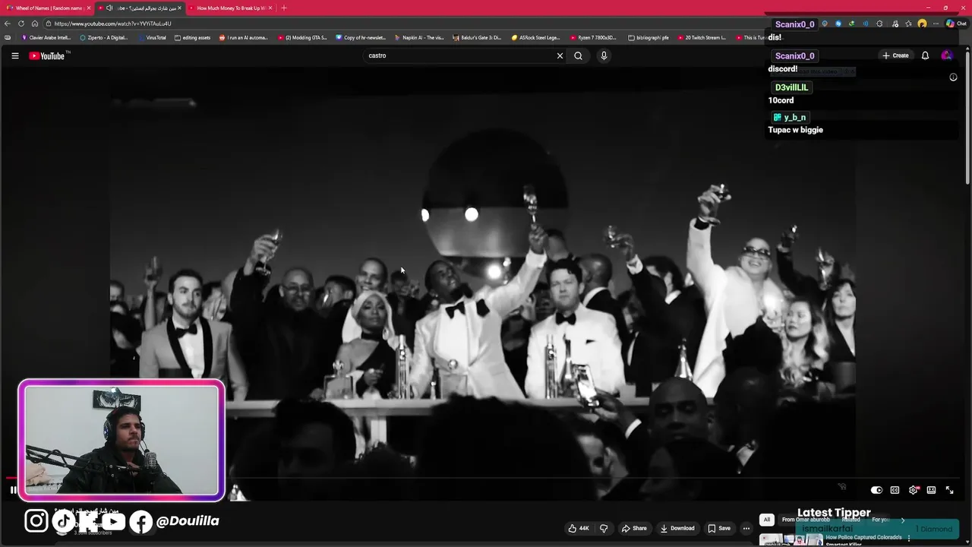
Task: Open 'Baldur's Gate 3: Di...' bookmark
Action: point(477,37)
